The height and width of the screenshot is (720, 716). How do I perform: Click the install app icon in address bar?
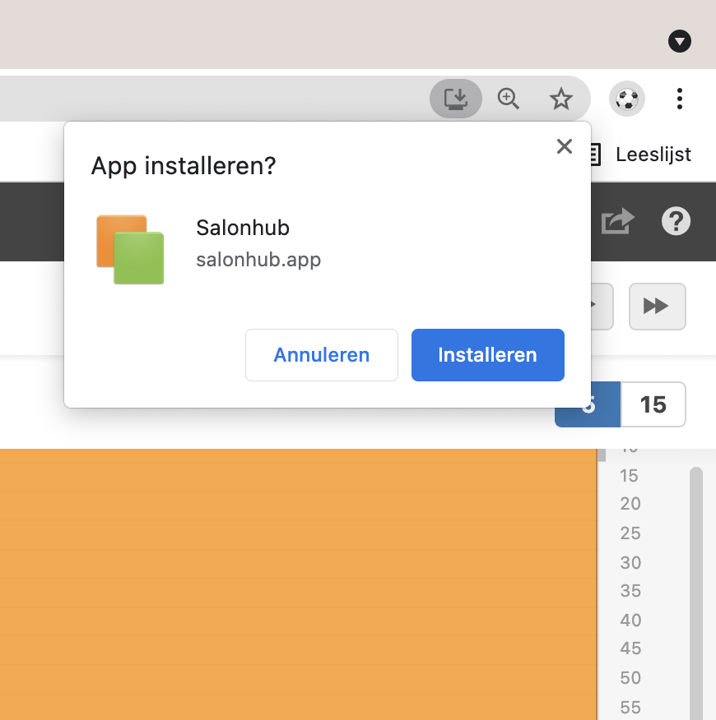pos(455,99)
